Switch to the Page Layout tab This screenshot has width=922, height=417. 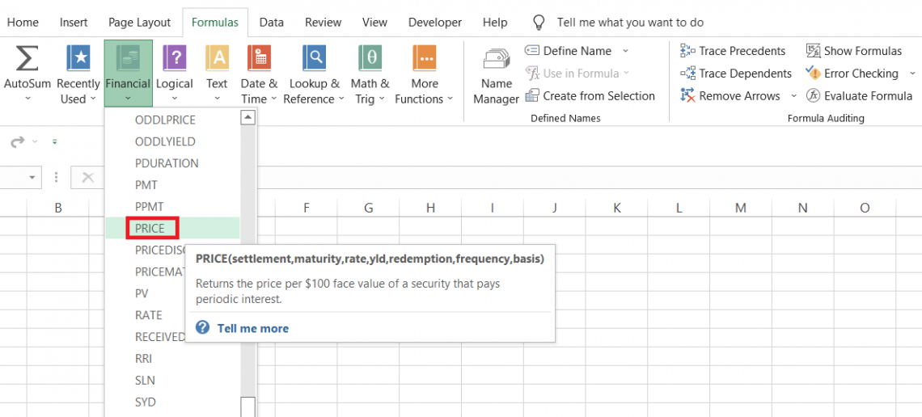(139, 23)
